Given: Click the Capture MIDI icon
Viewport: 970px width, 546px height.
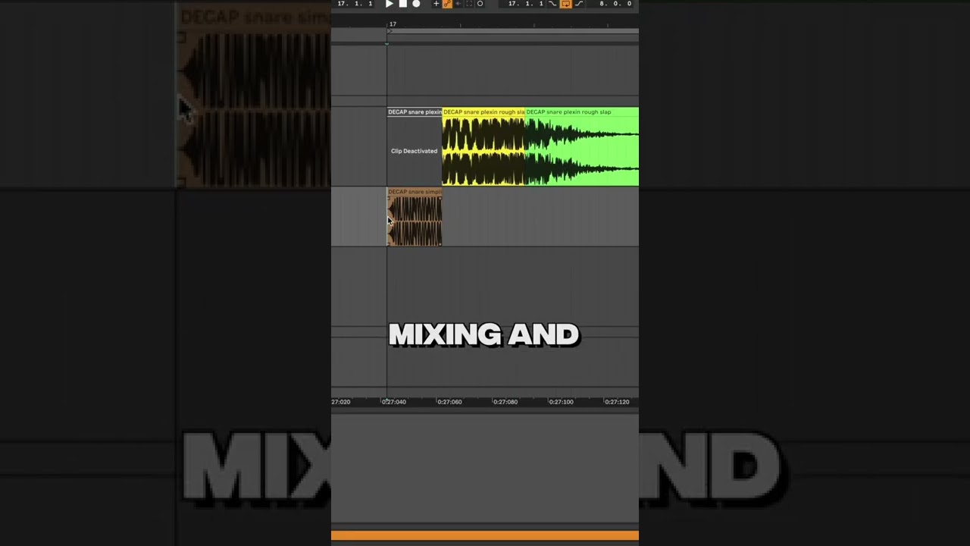Looking at the screenshot, I should click(469, 4).
